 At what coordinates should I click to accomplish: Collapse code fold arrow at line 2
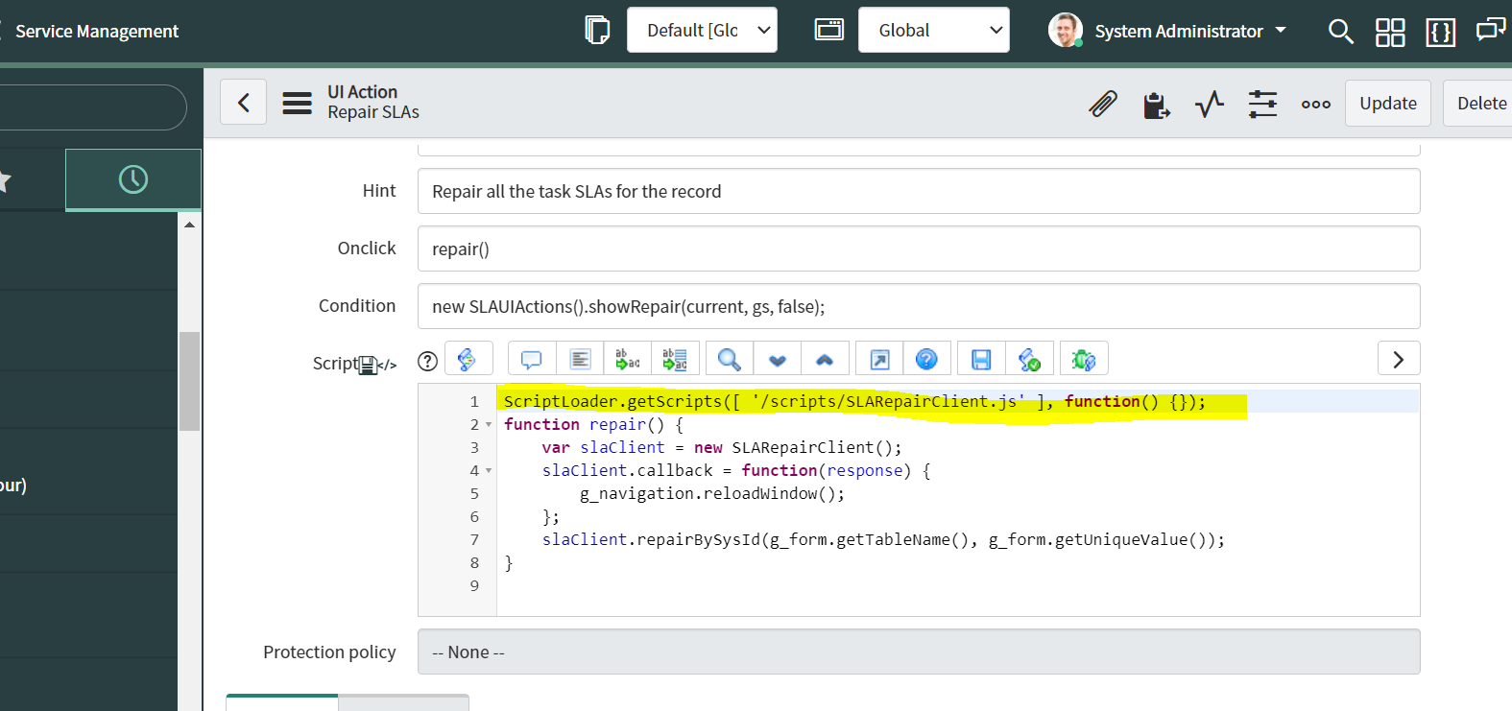tap(489, 425)
